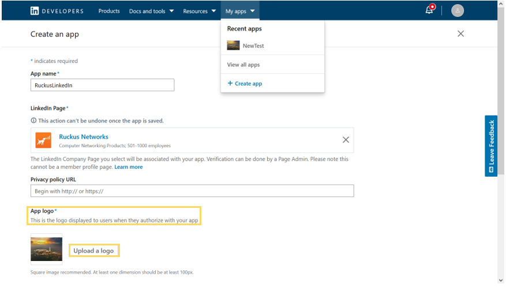
Task: Click the LinkedIn Developers logo
Action: click(57, 11)
